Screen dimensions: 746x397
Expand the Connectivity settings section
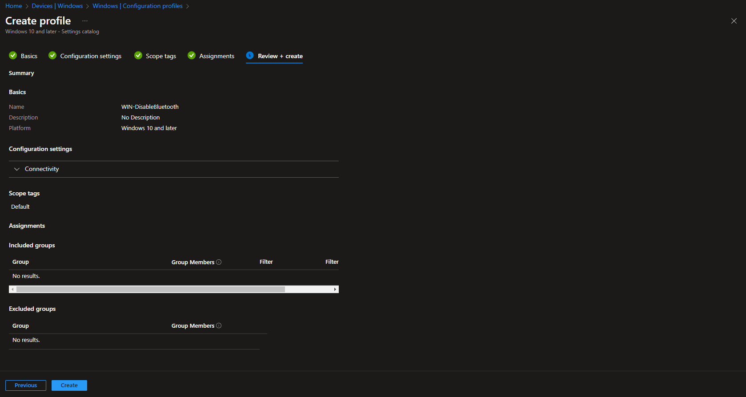pos(174,169)
